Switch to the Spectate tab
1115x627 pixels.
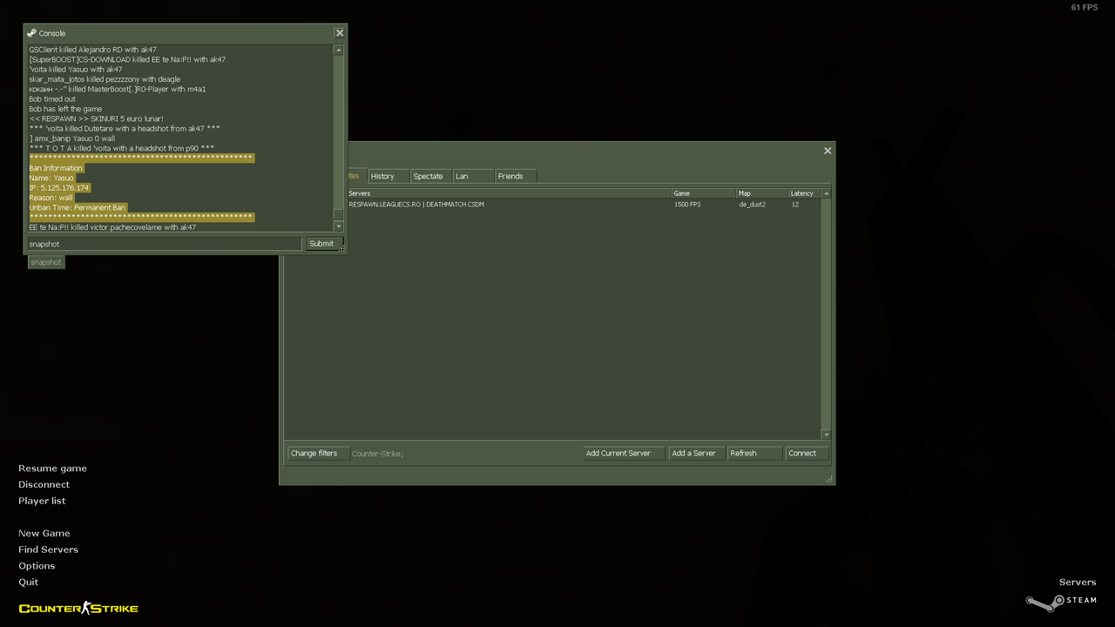pos(431,176)
